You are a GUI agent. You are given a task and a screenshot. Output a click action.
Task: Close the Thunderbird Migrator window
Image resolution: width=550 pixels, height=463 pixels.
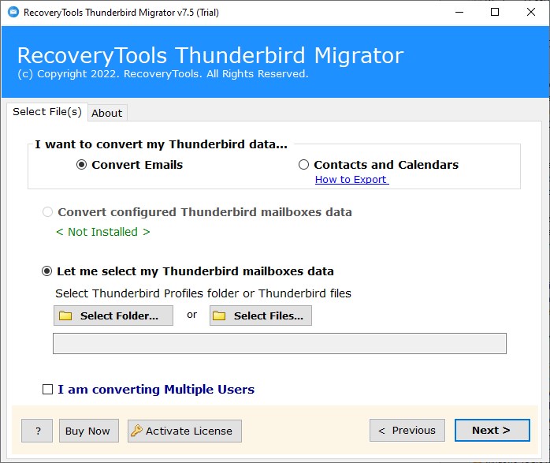point(531,12)
